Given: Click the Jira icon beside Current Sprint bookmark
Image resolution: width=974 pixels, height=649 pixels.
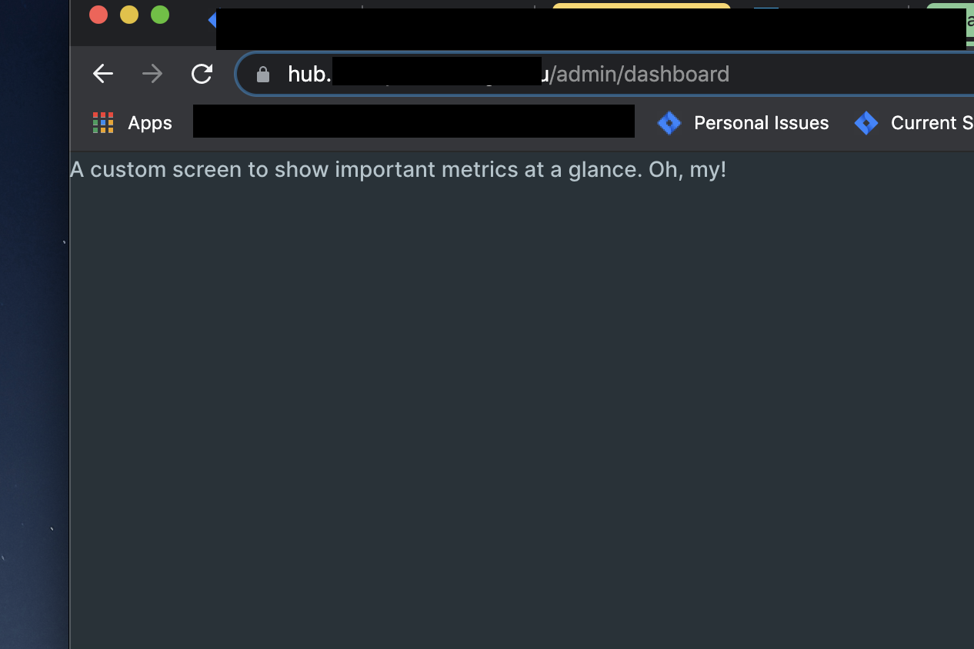Looking at the screenshot, I should coord(866,122).
